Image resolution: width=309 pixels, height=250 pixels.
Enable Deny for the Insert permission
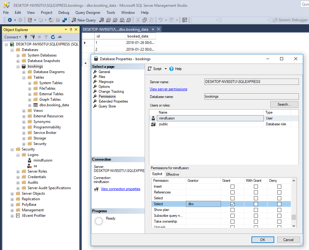tap(279, 186)
